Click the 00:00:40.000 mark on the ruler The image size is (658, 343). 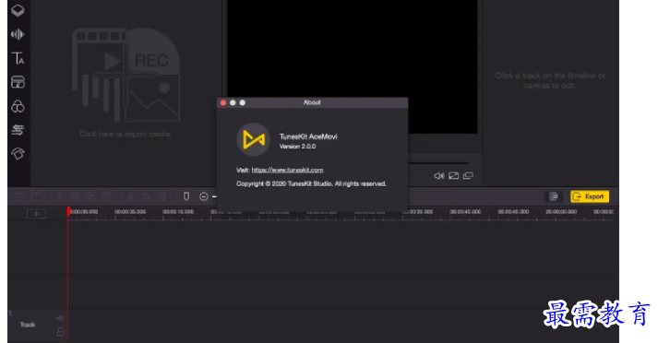pyautogui.click(x=465, y=212)
